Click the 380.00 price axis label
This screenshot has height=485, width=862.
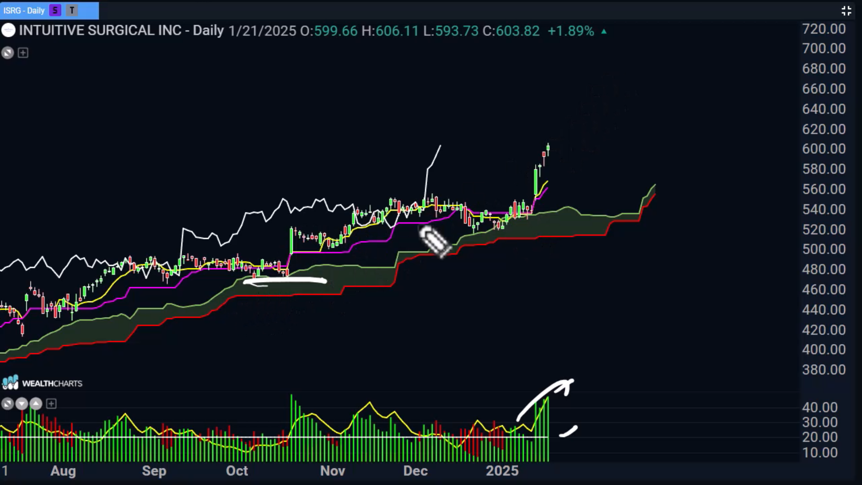824,370
